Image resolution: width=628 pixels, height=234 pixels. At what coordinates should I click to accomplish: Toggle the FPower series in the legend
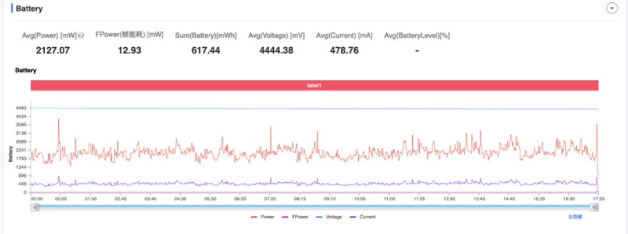[x=294, y=217]
